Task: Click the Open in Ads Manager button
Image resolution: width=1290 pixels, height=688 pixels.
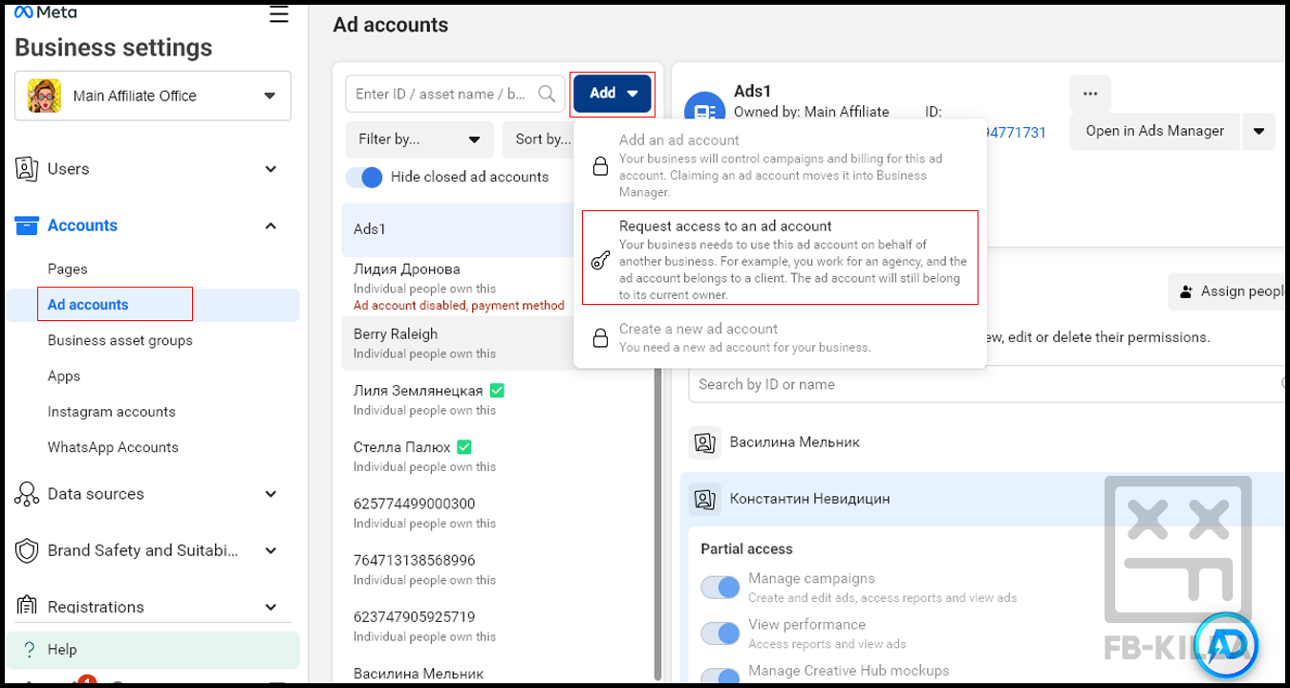Action: tap(1154, 132)
